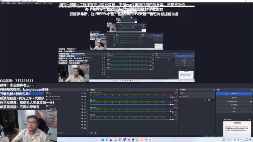Pop out the scene transitions dock

214,90
